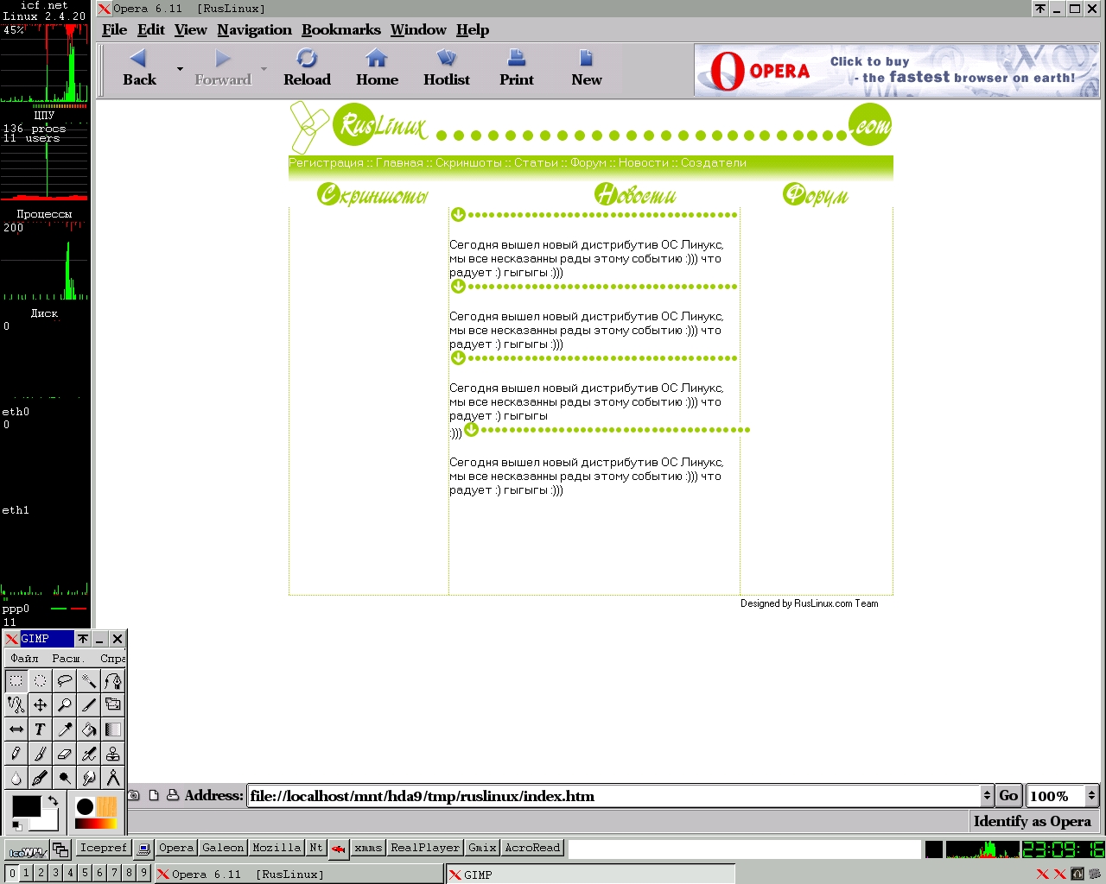Open the address history dropdown

(987, 796)
